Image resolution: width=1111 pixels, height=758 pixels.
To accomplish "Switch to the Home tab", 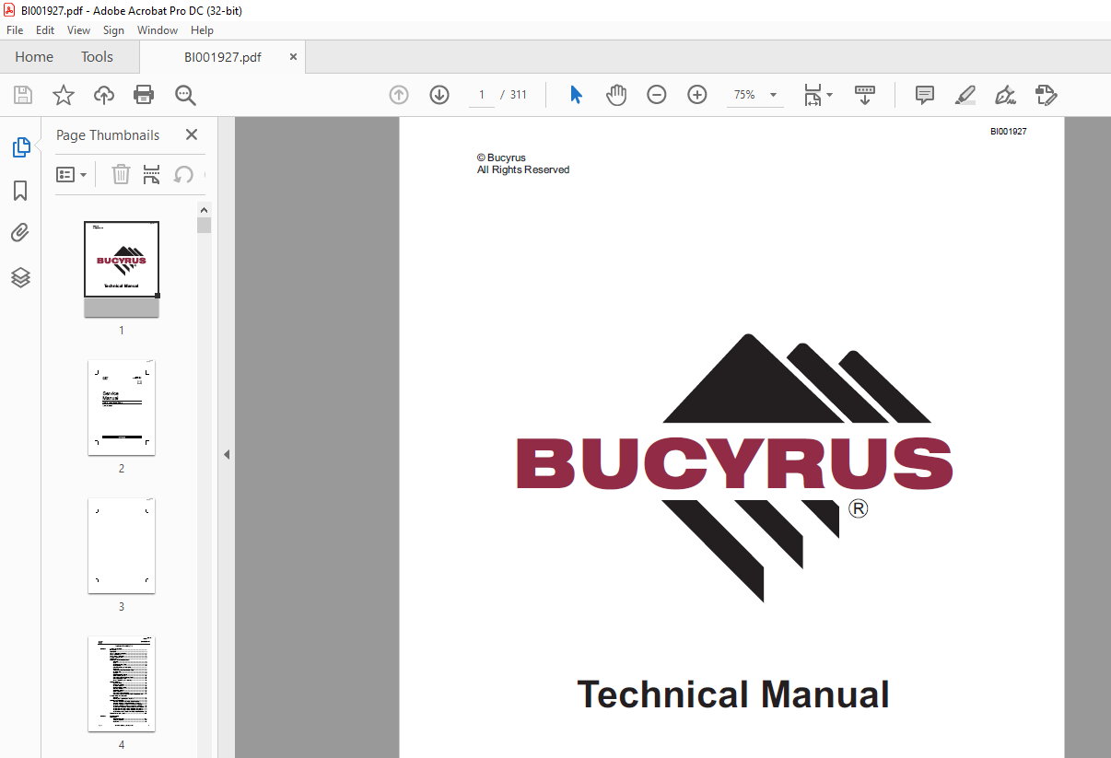I will 34,57.
